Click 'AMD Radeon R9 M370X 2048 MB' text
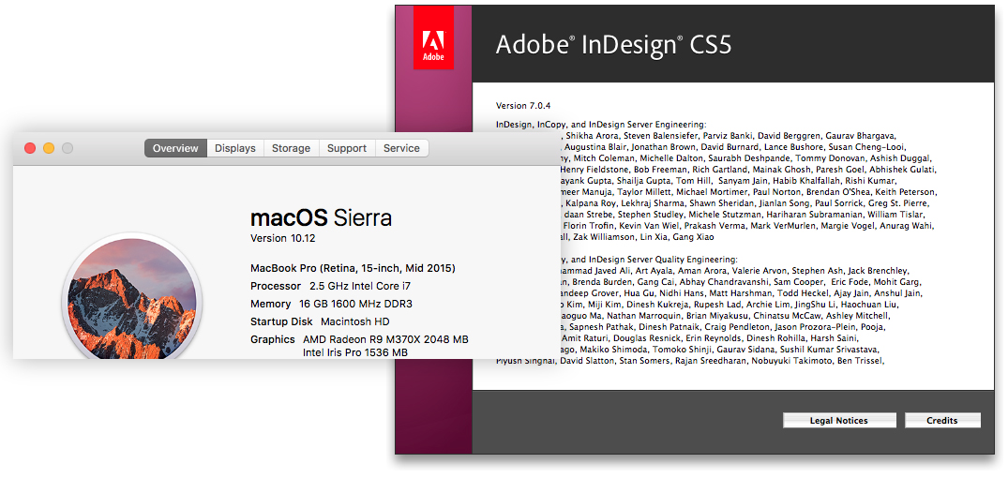 click(x=385, y=339)
